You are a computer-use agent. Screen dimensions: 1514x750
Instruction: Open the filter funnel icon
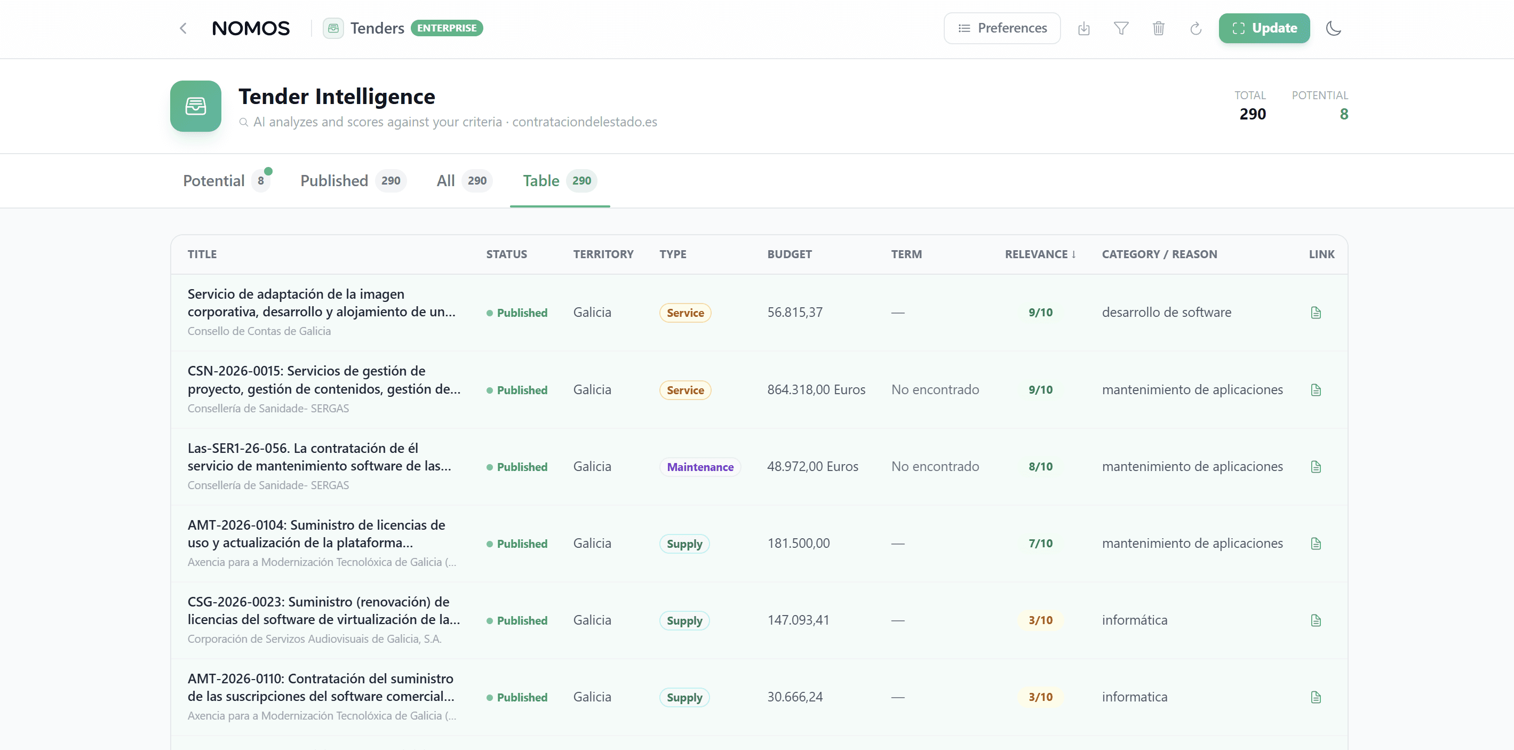click(x=1121, y=28)
